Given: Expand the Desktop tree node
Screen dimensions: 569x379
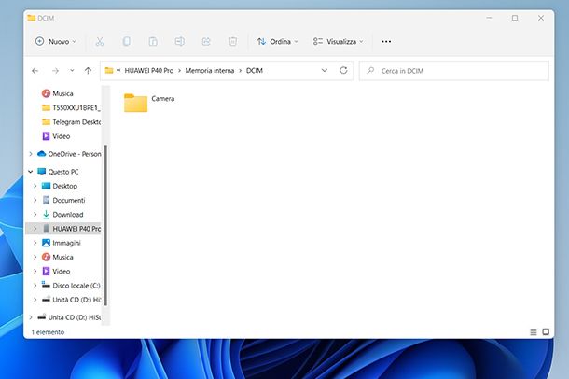Looking at the screenshot, I should tap(35, 186).
